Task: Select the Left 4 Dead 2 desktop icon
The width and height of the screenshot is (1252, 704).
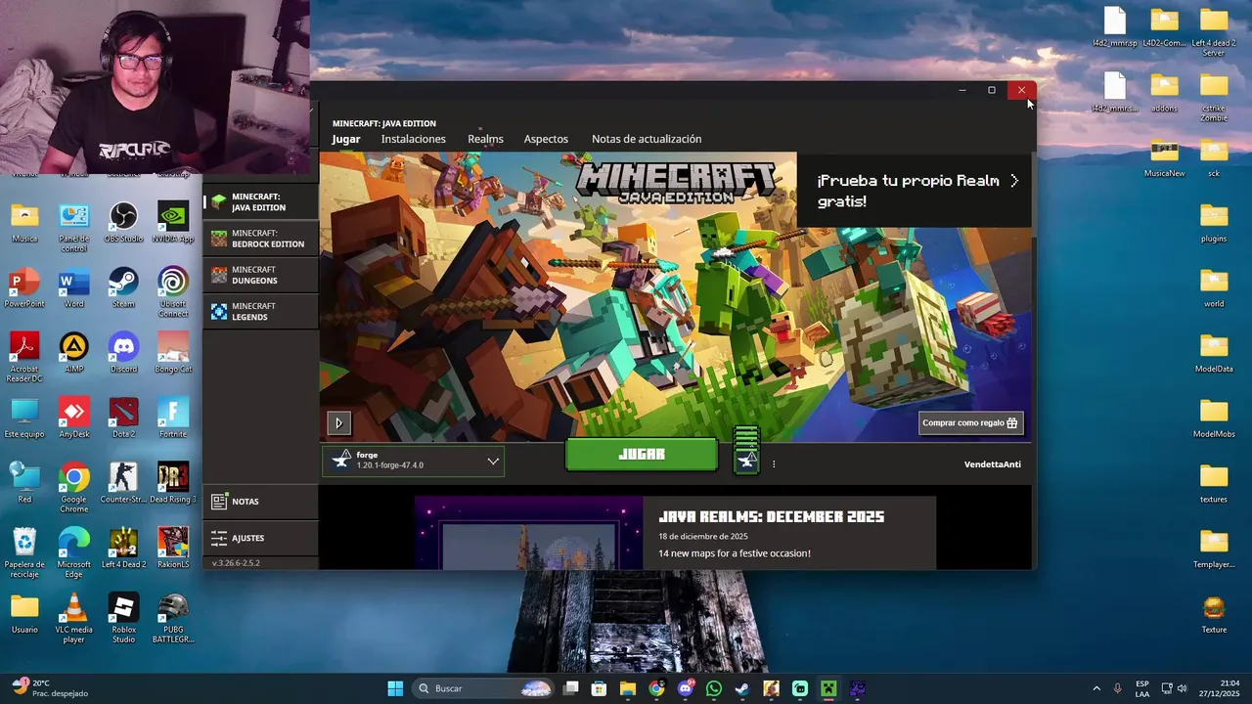Action: coord(123,549)
